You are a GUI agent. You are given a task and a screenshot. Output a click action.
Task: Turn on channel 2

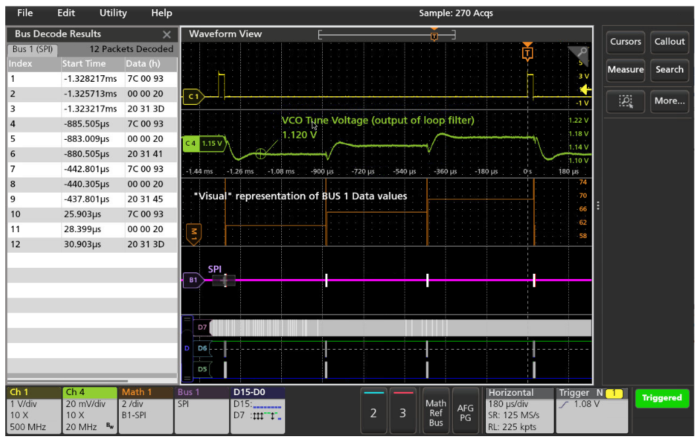coord(374,412)
